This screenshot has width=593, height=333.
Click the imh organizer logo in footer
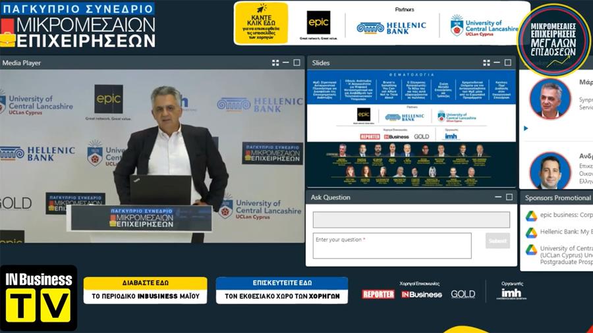(x=511, y=293)
